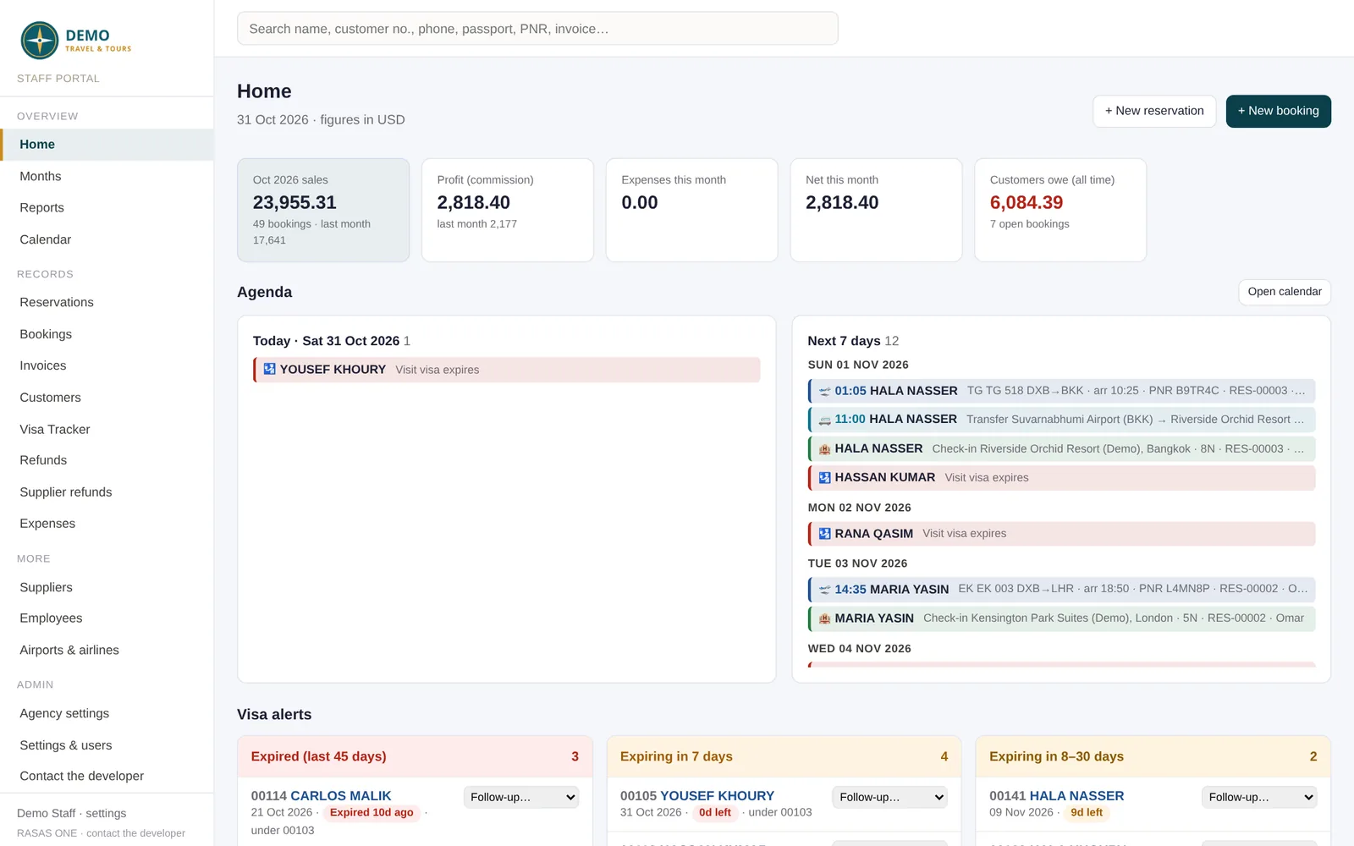1354x846 pixels.
Task: Open Reports from the sidebar
Action: (107, 207)
